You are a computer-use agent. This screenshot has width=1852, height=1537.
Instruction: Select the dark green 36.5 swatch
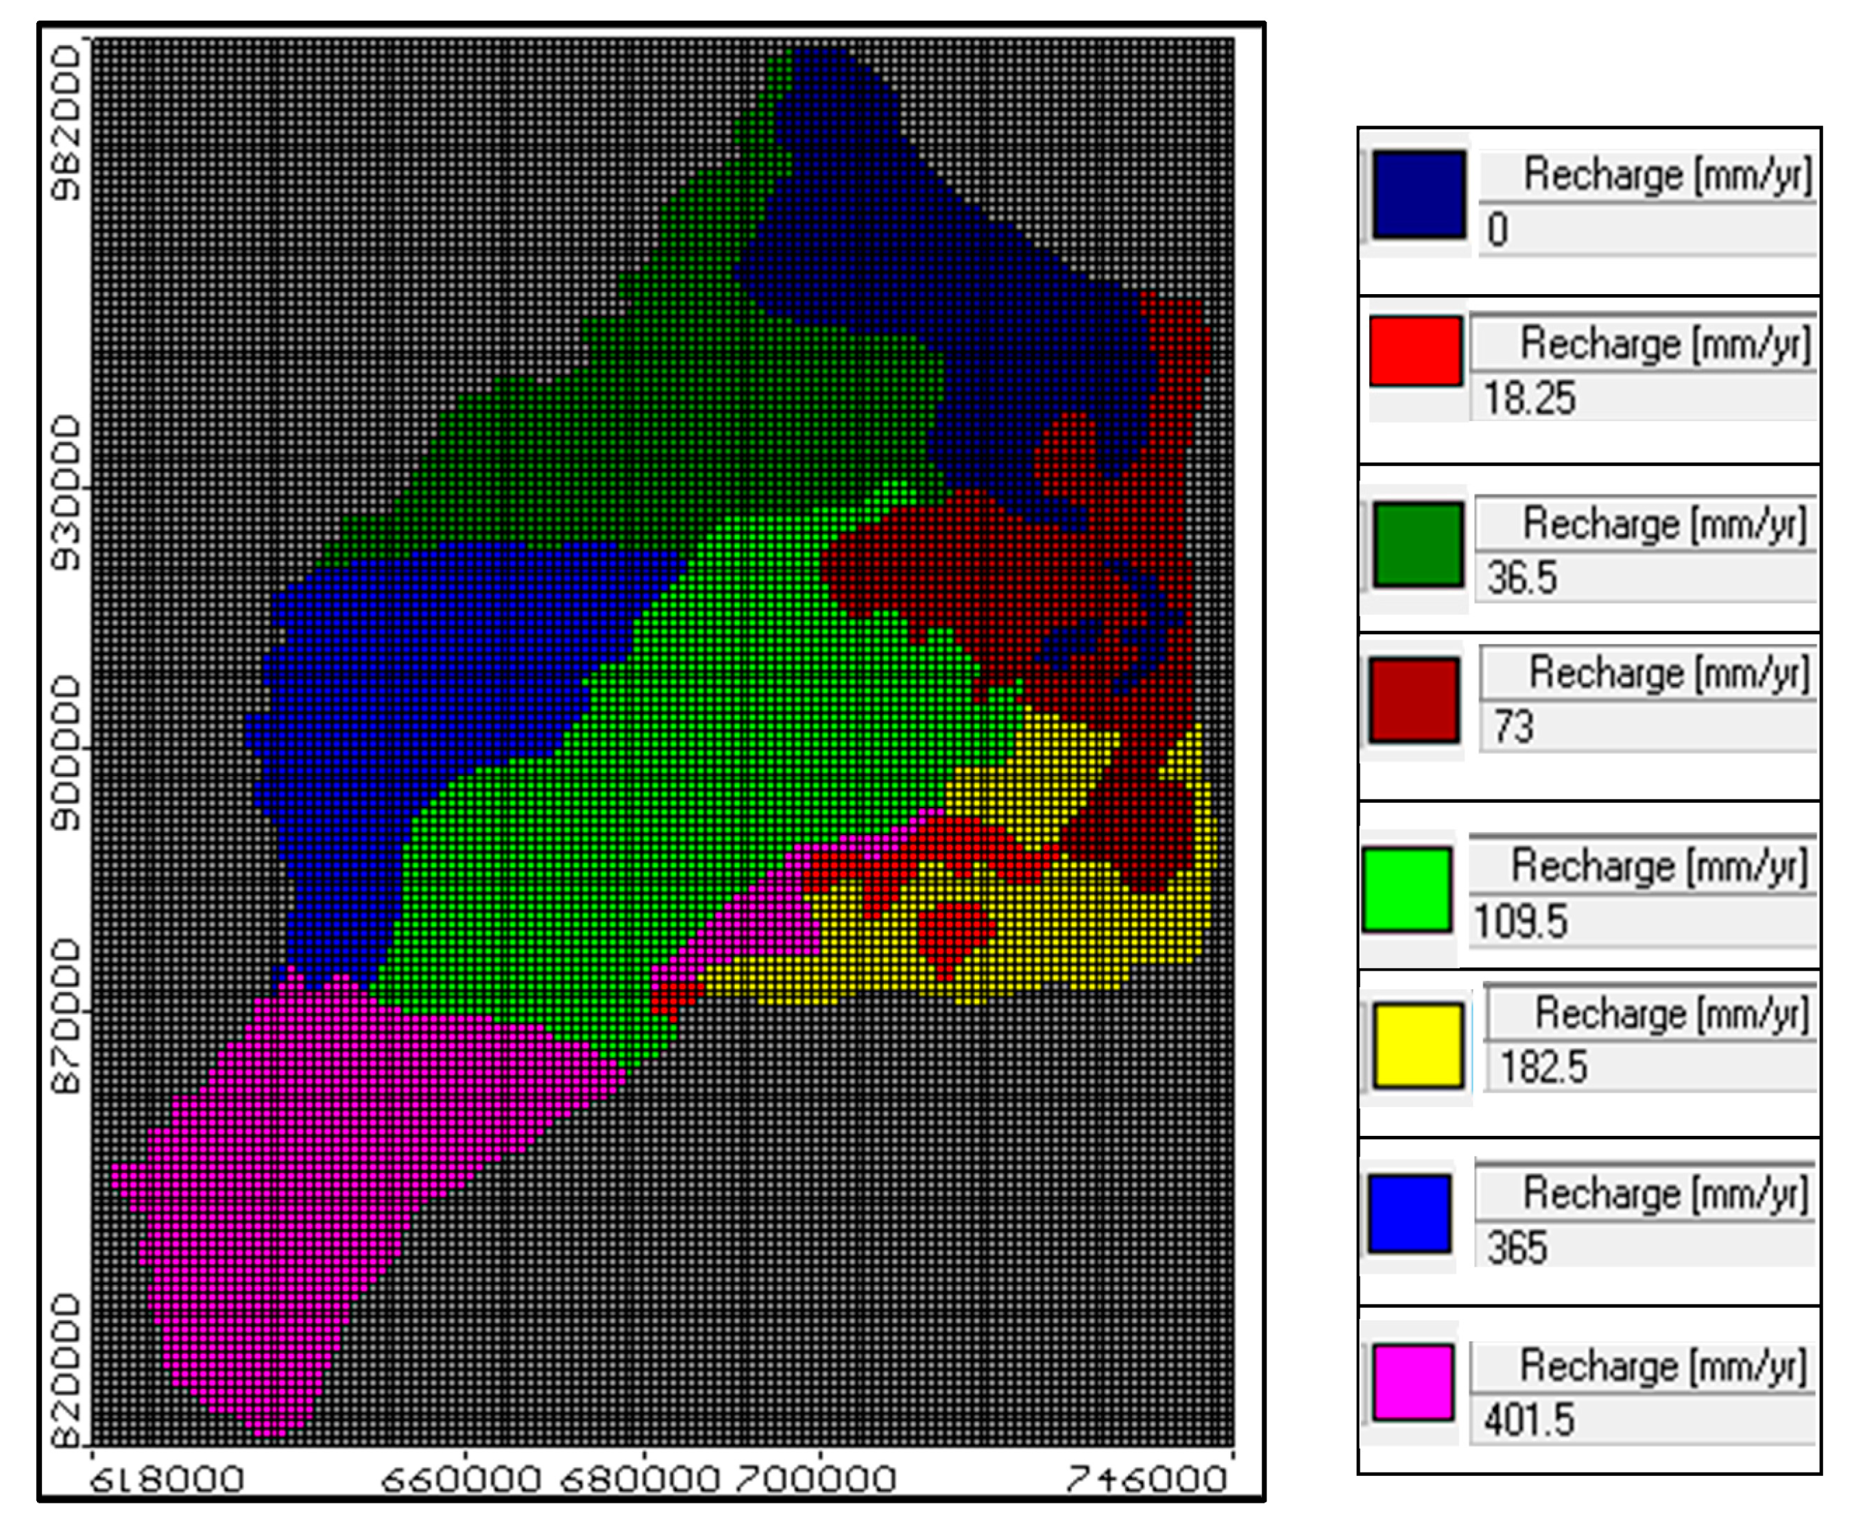[x=1418, y=544]
